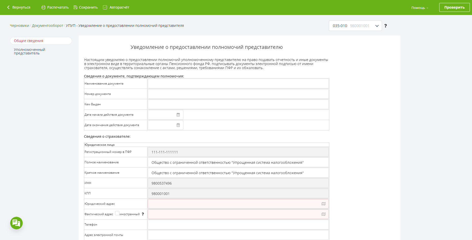Open the Помощь dropdown menu

pos(420,8)
